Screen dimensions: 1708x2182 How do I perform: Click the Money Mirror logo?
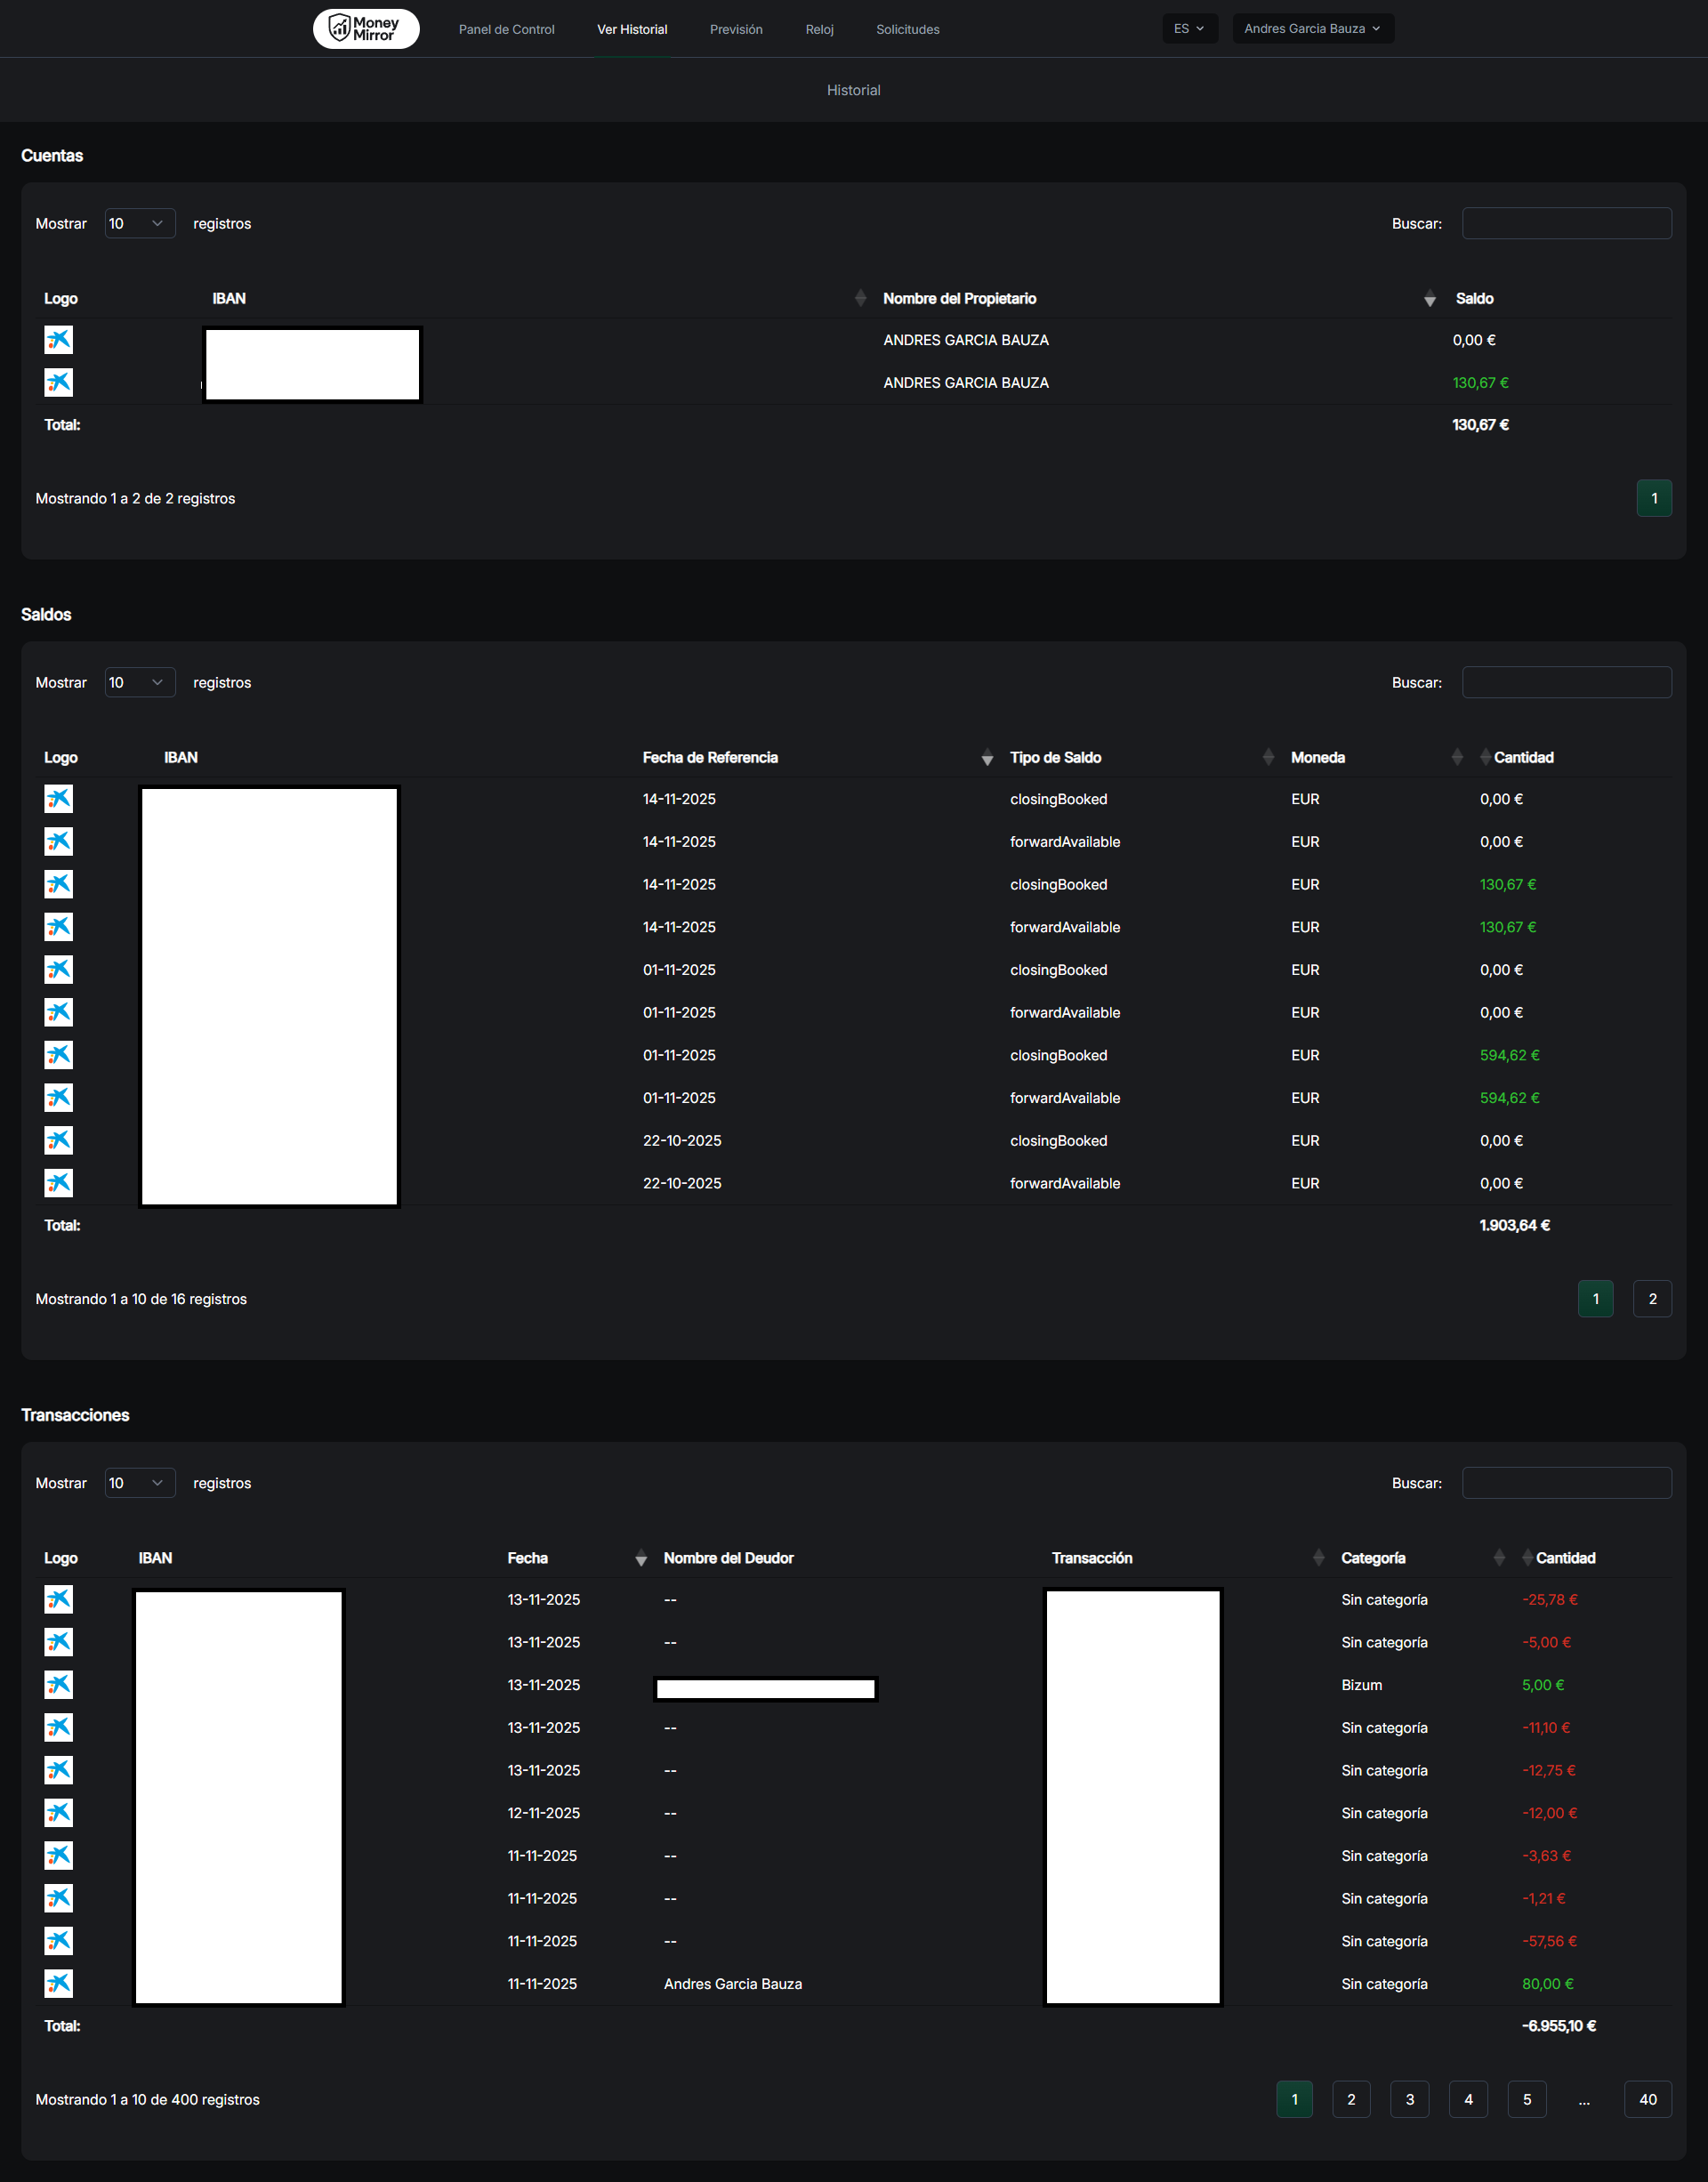click(366, 29)
